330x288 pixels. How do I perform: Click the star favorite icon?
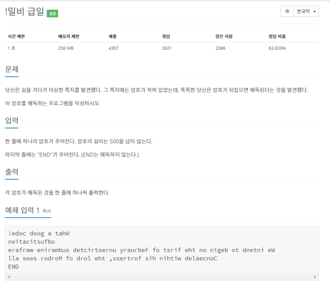(x=287, y=12)
